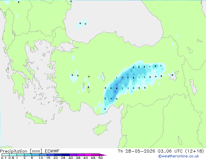The width and height of the screenshot is (206, 159).
Task: Click the '20' legend scale label
Action: (56, 158)
